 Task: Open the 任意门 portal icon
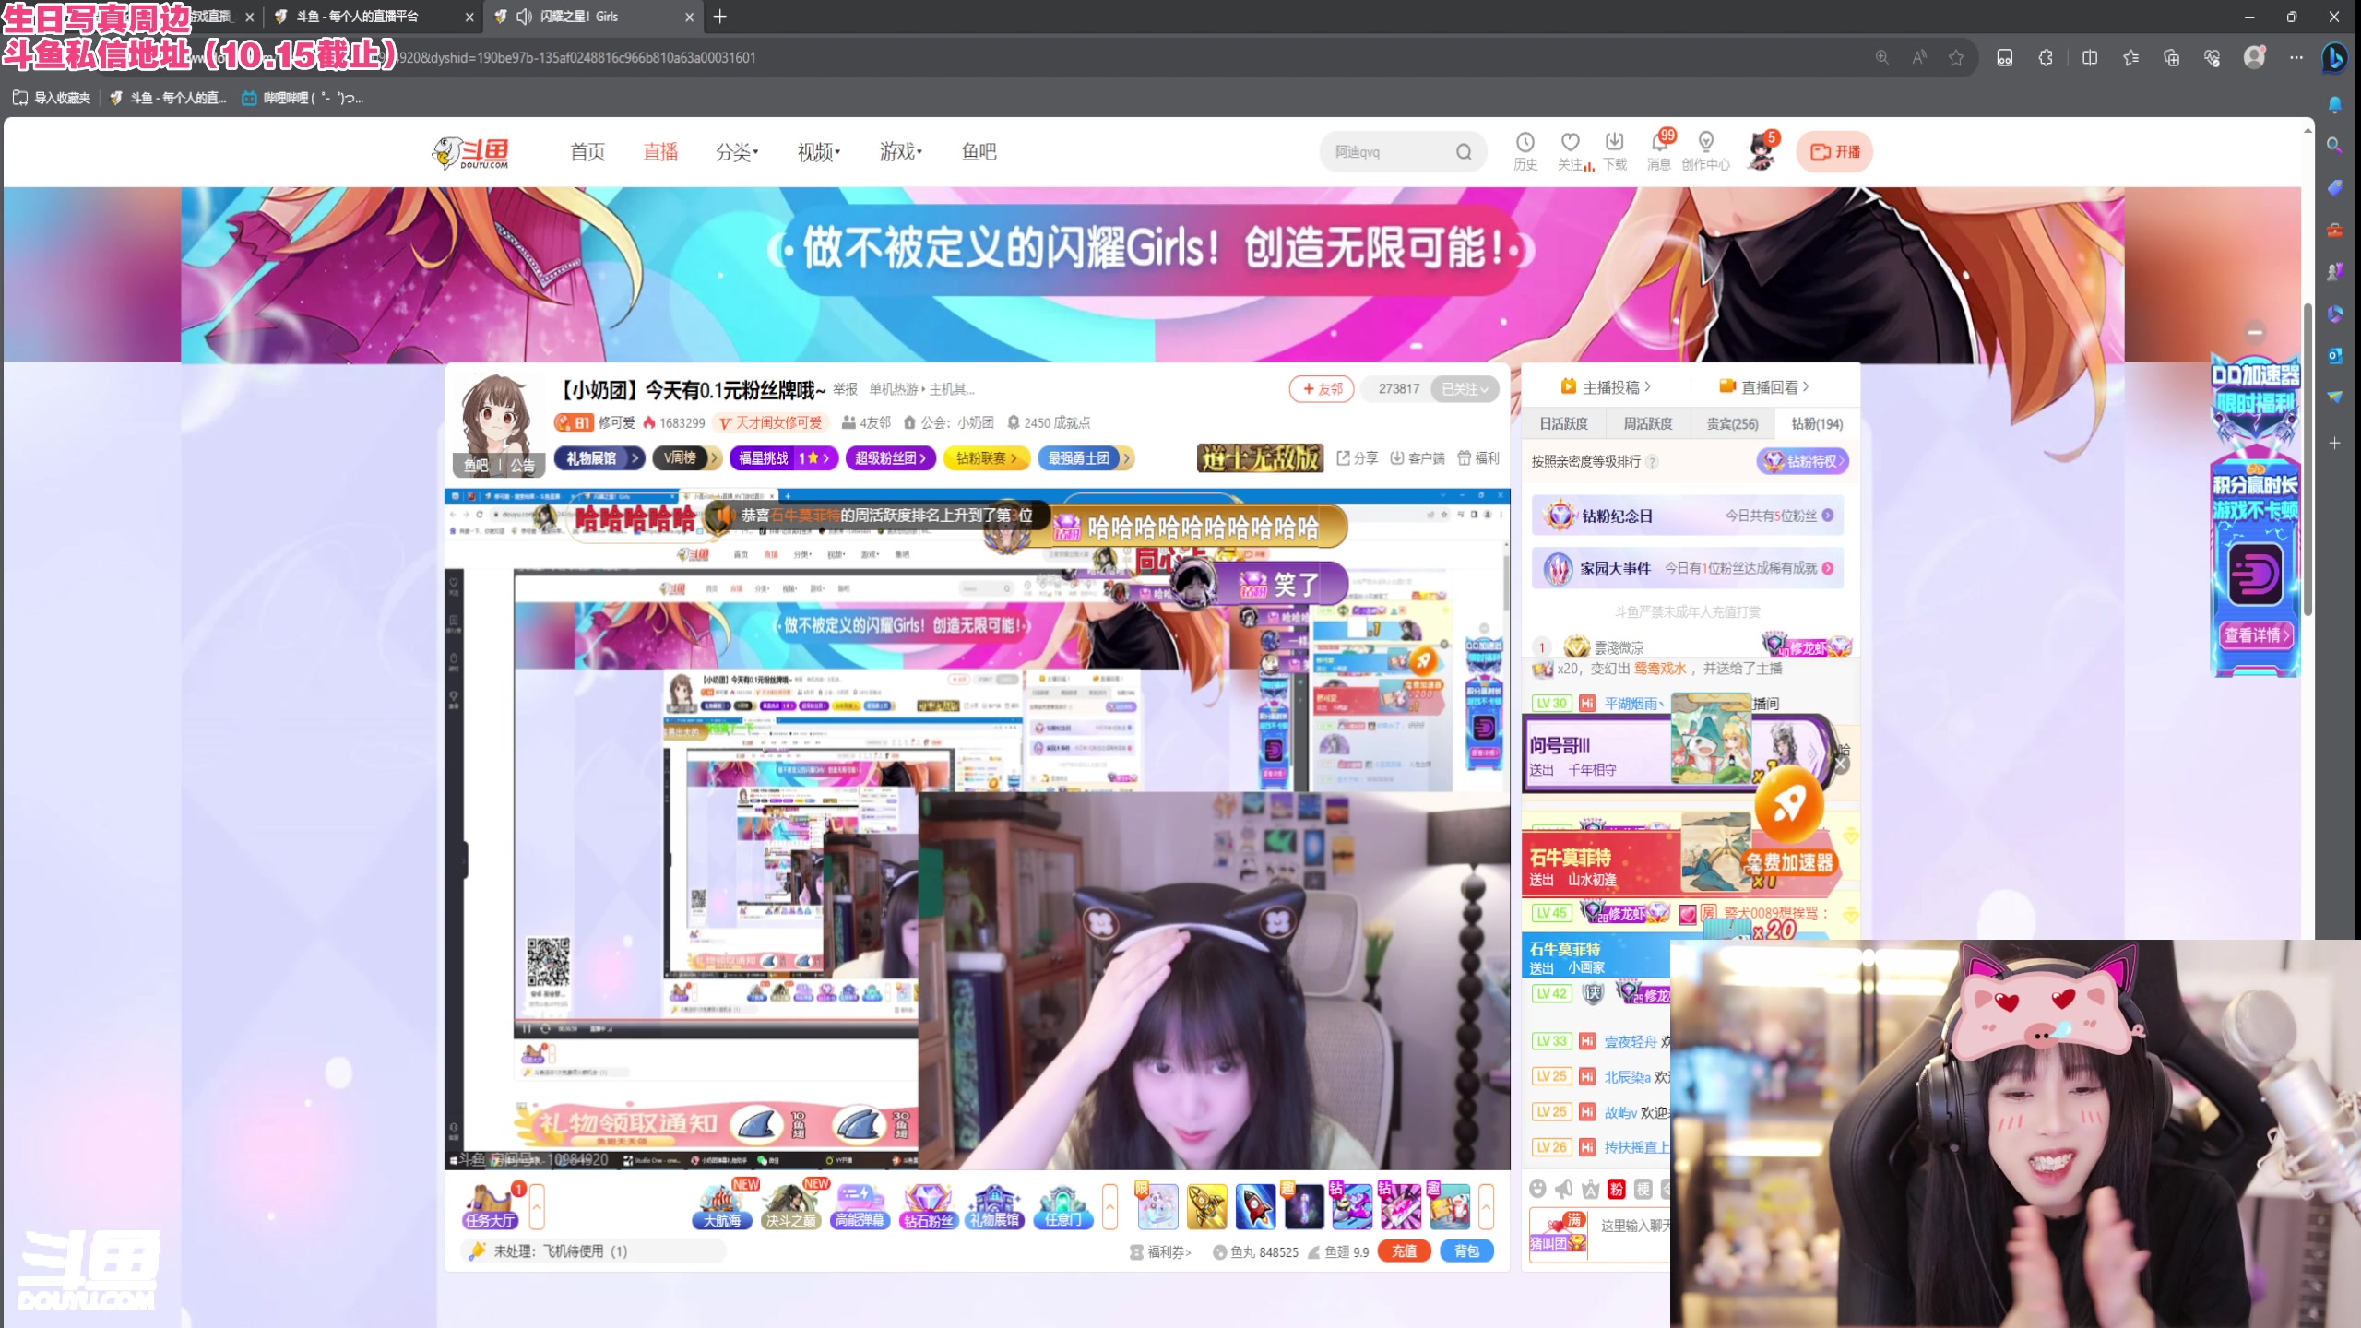[x=1062, y=1207]
